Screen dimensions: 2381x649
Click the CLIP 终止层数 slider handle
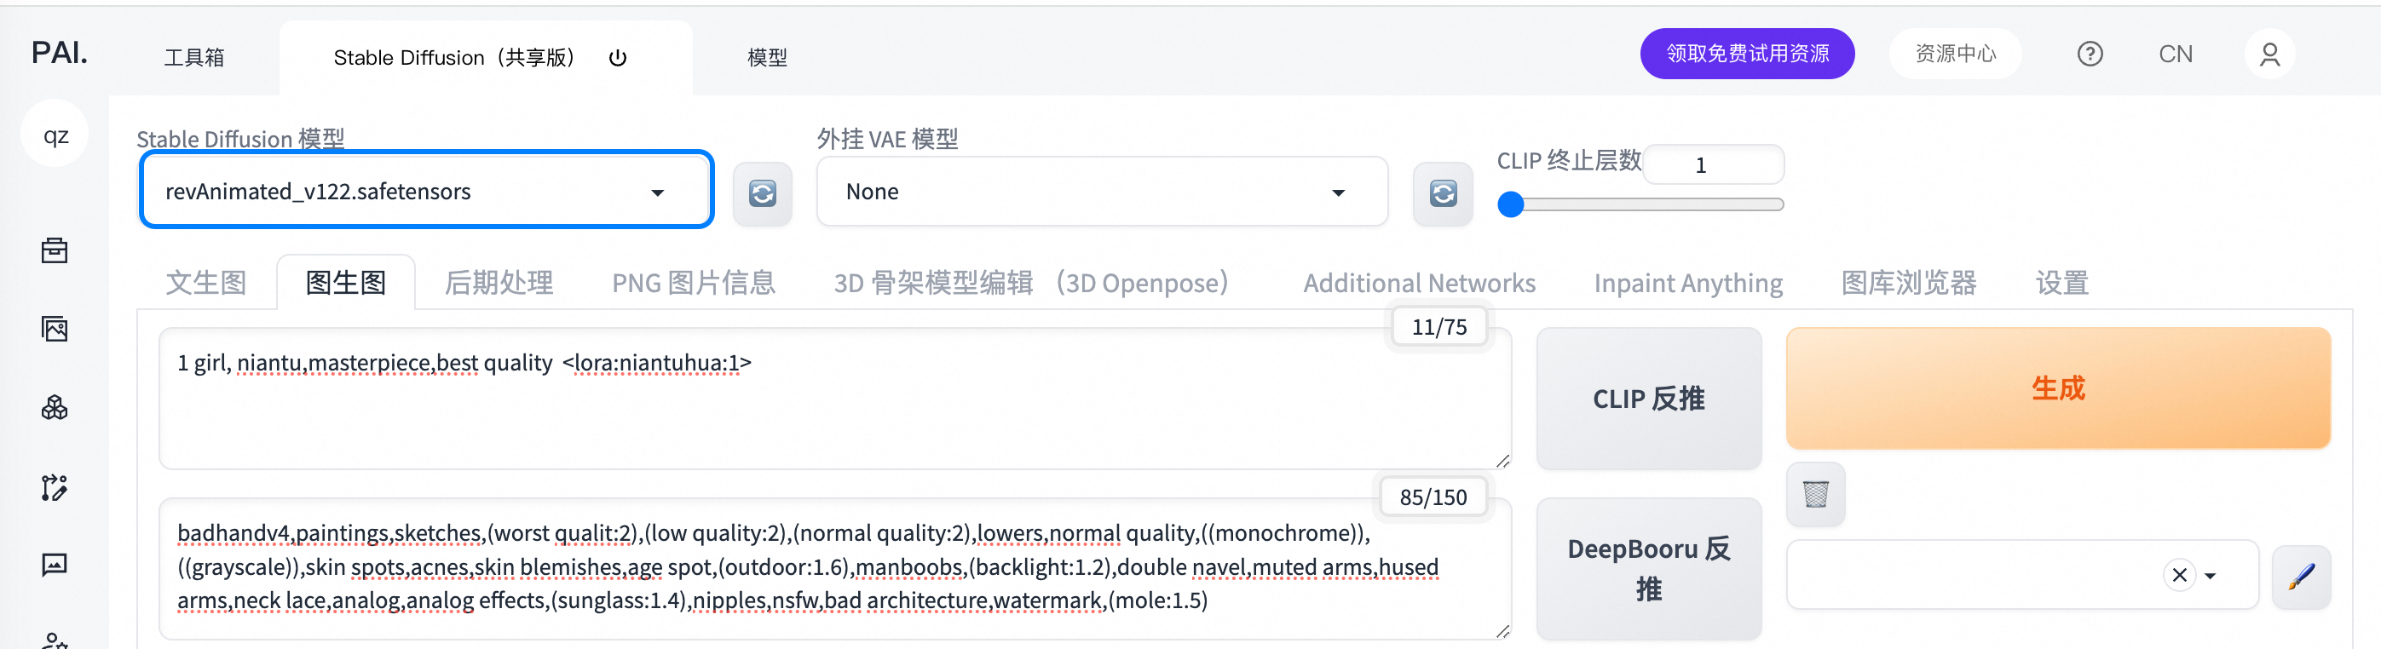1510,204
